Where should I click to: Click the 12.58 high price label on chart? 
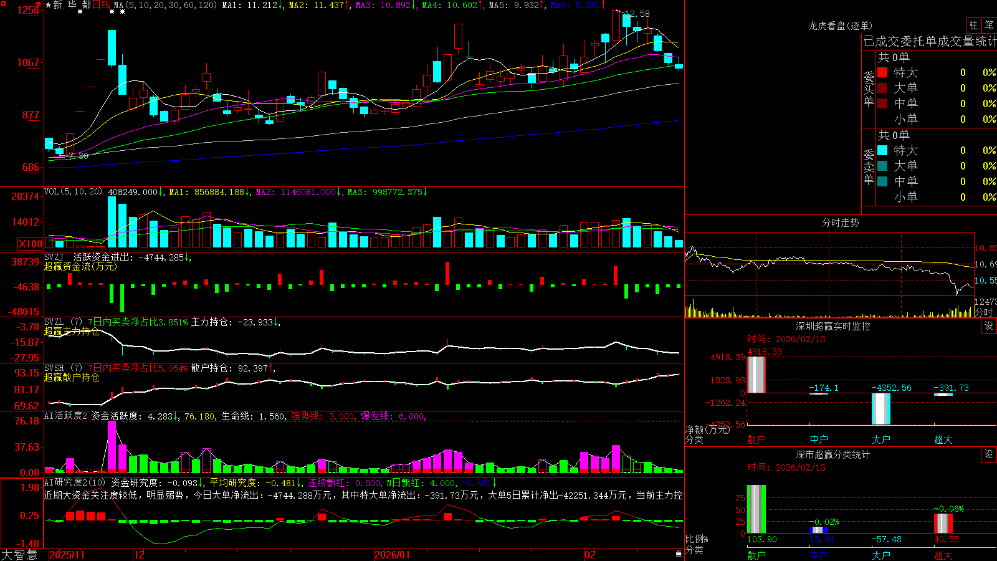(637, 14)
